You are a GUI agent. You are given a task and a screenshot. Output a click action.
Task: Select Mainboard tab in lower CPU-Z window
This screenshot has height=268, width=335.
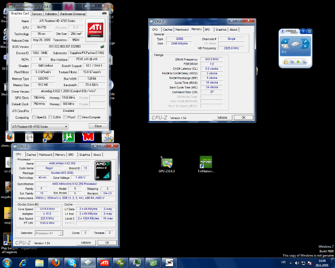click(46, 155)
